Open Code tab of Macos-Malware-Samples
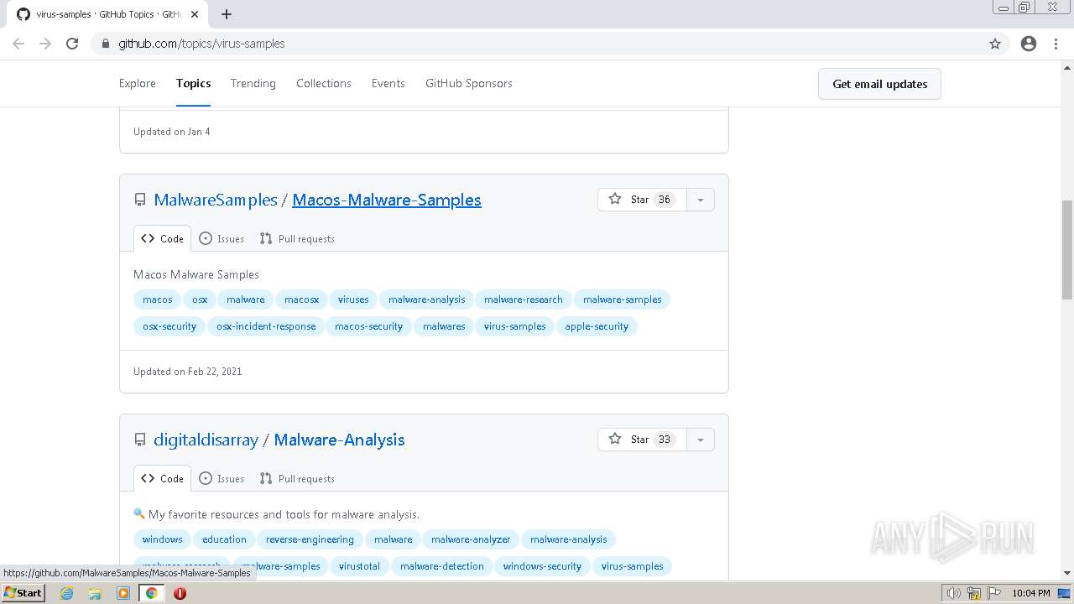This screenshot has height=604, width=1074. coord(162,239)
